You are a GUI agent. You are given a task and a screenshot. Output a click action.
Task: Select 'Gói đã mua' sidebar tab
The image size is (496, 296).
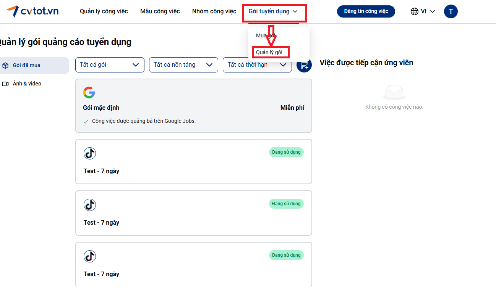click(26, 65)
